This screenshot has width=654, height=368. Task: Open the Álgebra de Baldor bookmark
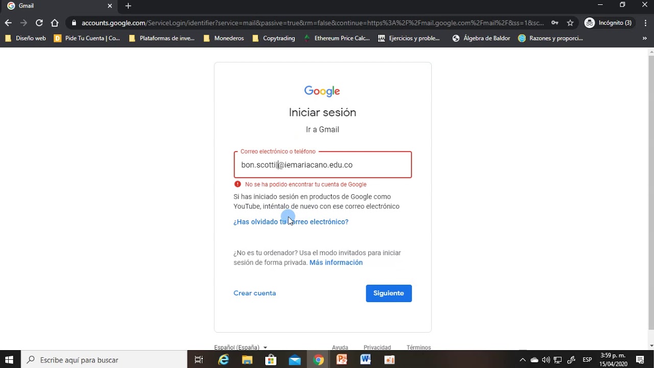pyautogui.click(x=481, y=38)
